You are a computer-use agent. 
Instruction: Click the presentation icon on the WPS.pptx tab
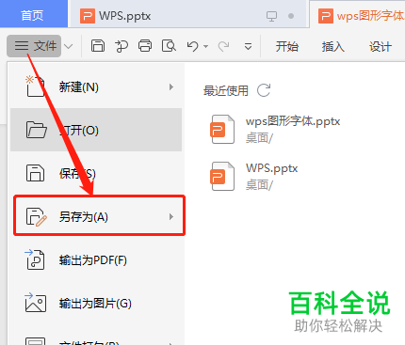(271, 16)
